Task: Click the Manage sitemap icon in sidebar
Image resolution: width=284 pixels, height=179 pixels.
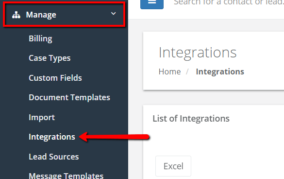Action: (x=16, y=15)
